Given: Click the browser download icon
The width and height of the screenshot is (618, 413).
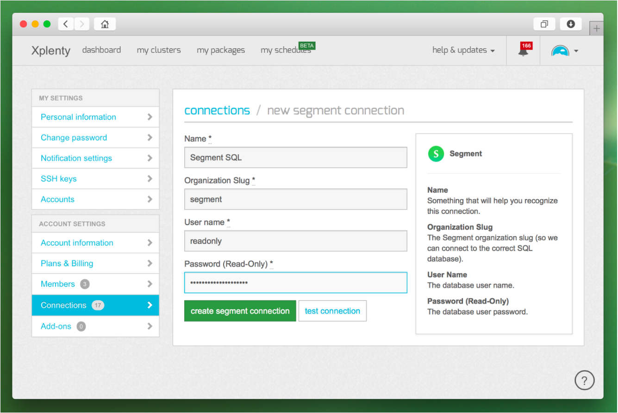Looking at the screenshot, I should (x=571, y=24).
